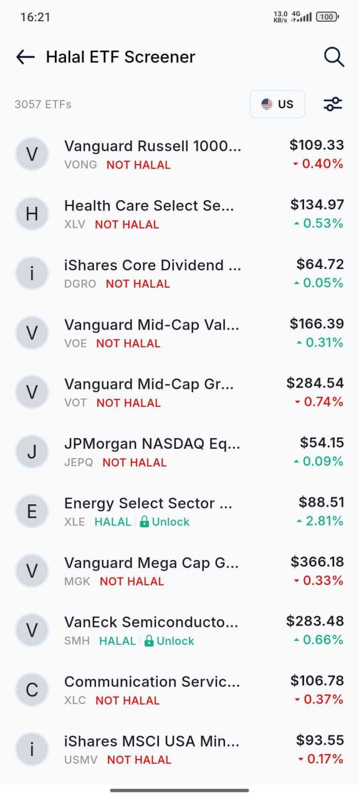
Task: Tap the $283.48 price of SMH
Action: [x=315, y=621]
